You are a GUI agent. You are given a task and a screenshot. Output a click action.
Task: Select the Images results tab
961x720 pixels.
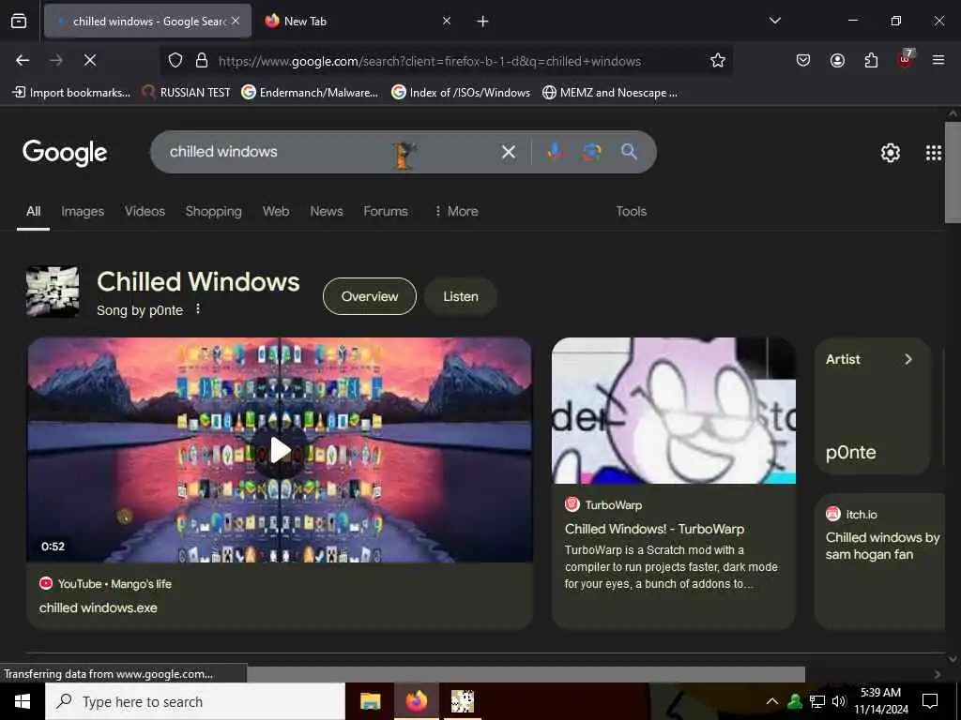click(x=83, y=211)
